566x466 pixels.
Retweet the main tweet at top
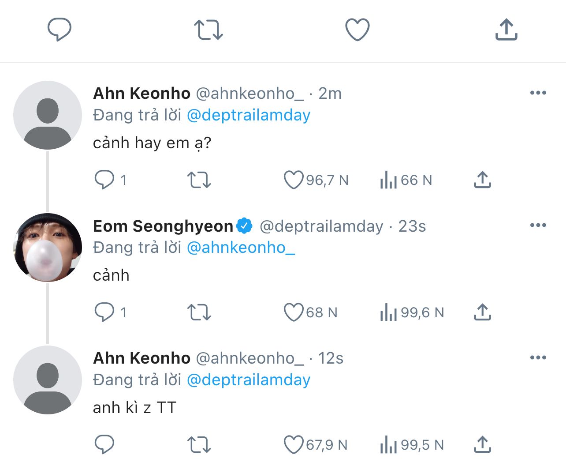click(x=208, y=30)
